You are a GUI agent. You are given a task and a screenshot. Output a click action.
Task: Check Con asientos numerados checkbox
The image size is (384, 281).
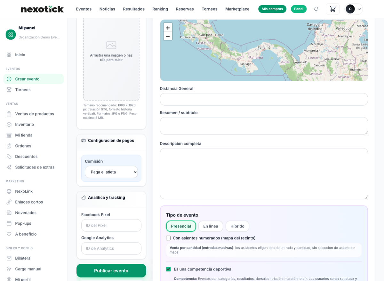[168, 238]
